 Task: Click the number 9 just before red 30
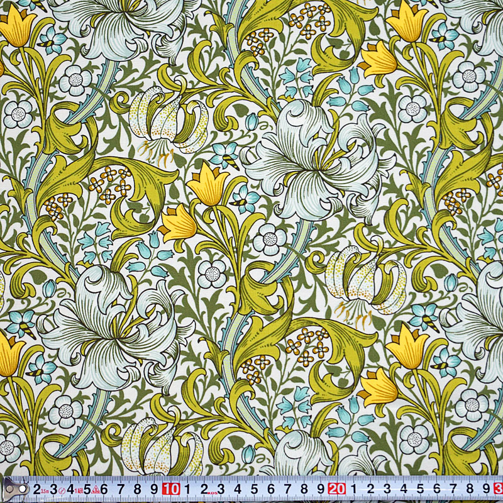point(487,489)
